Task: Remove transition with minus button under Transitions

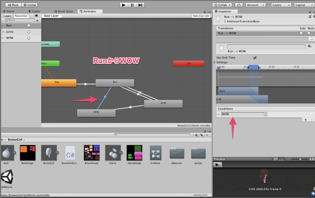Action: point(312,39)
